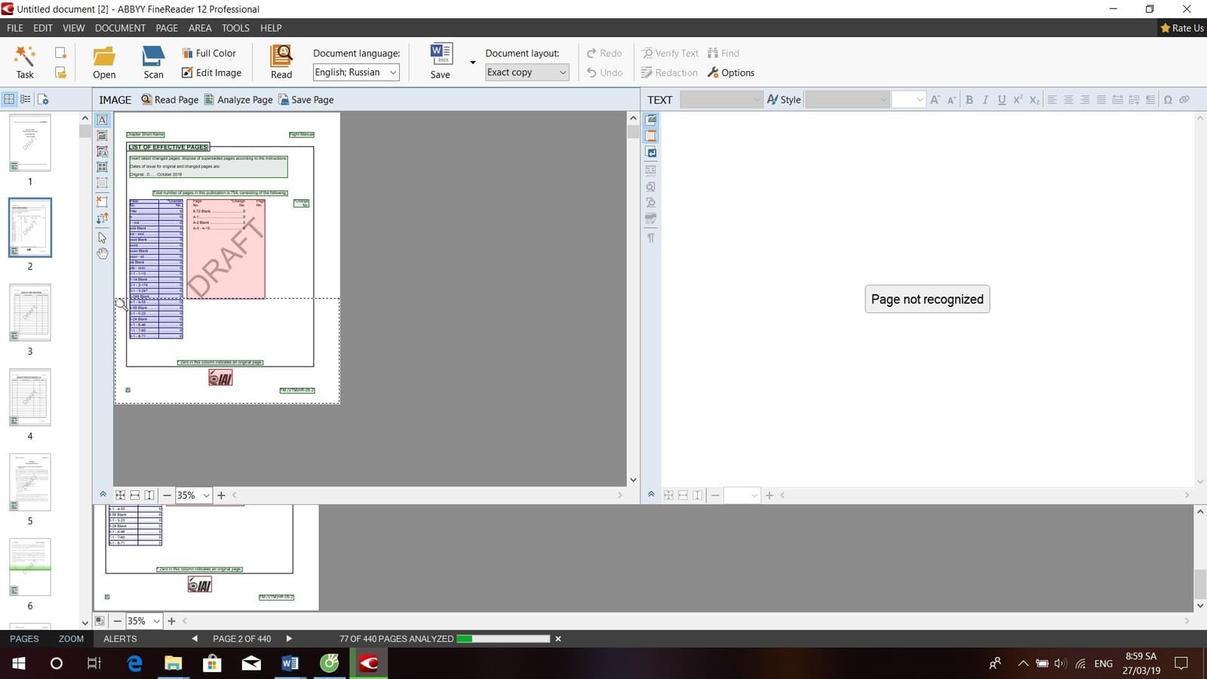1207x679 pixels.
Task: Select the arrow pointer tool
Action: click(102, 237)
